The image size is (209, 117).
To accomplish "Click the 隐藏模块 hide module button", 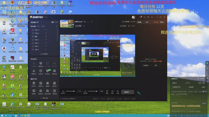I will click(x=146, y=66).
